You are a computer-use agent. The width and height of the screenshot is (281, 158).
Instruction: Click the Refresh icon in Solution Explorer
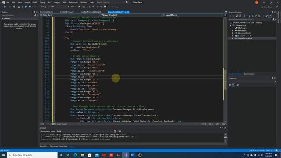coord(252,16)
